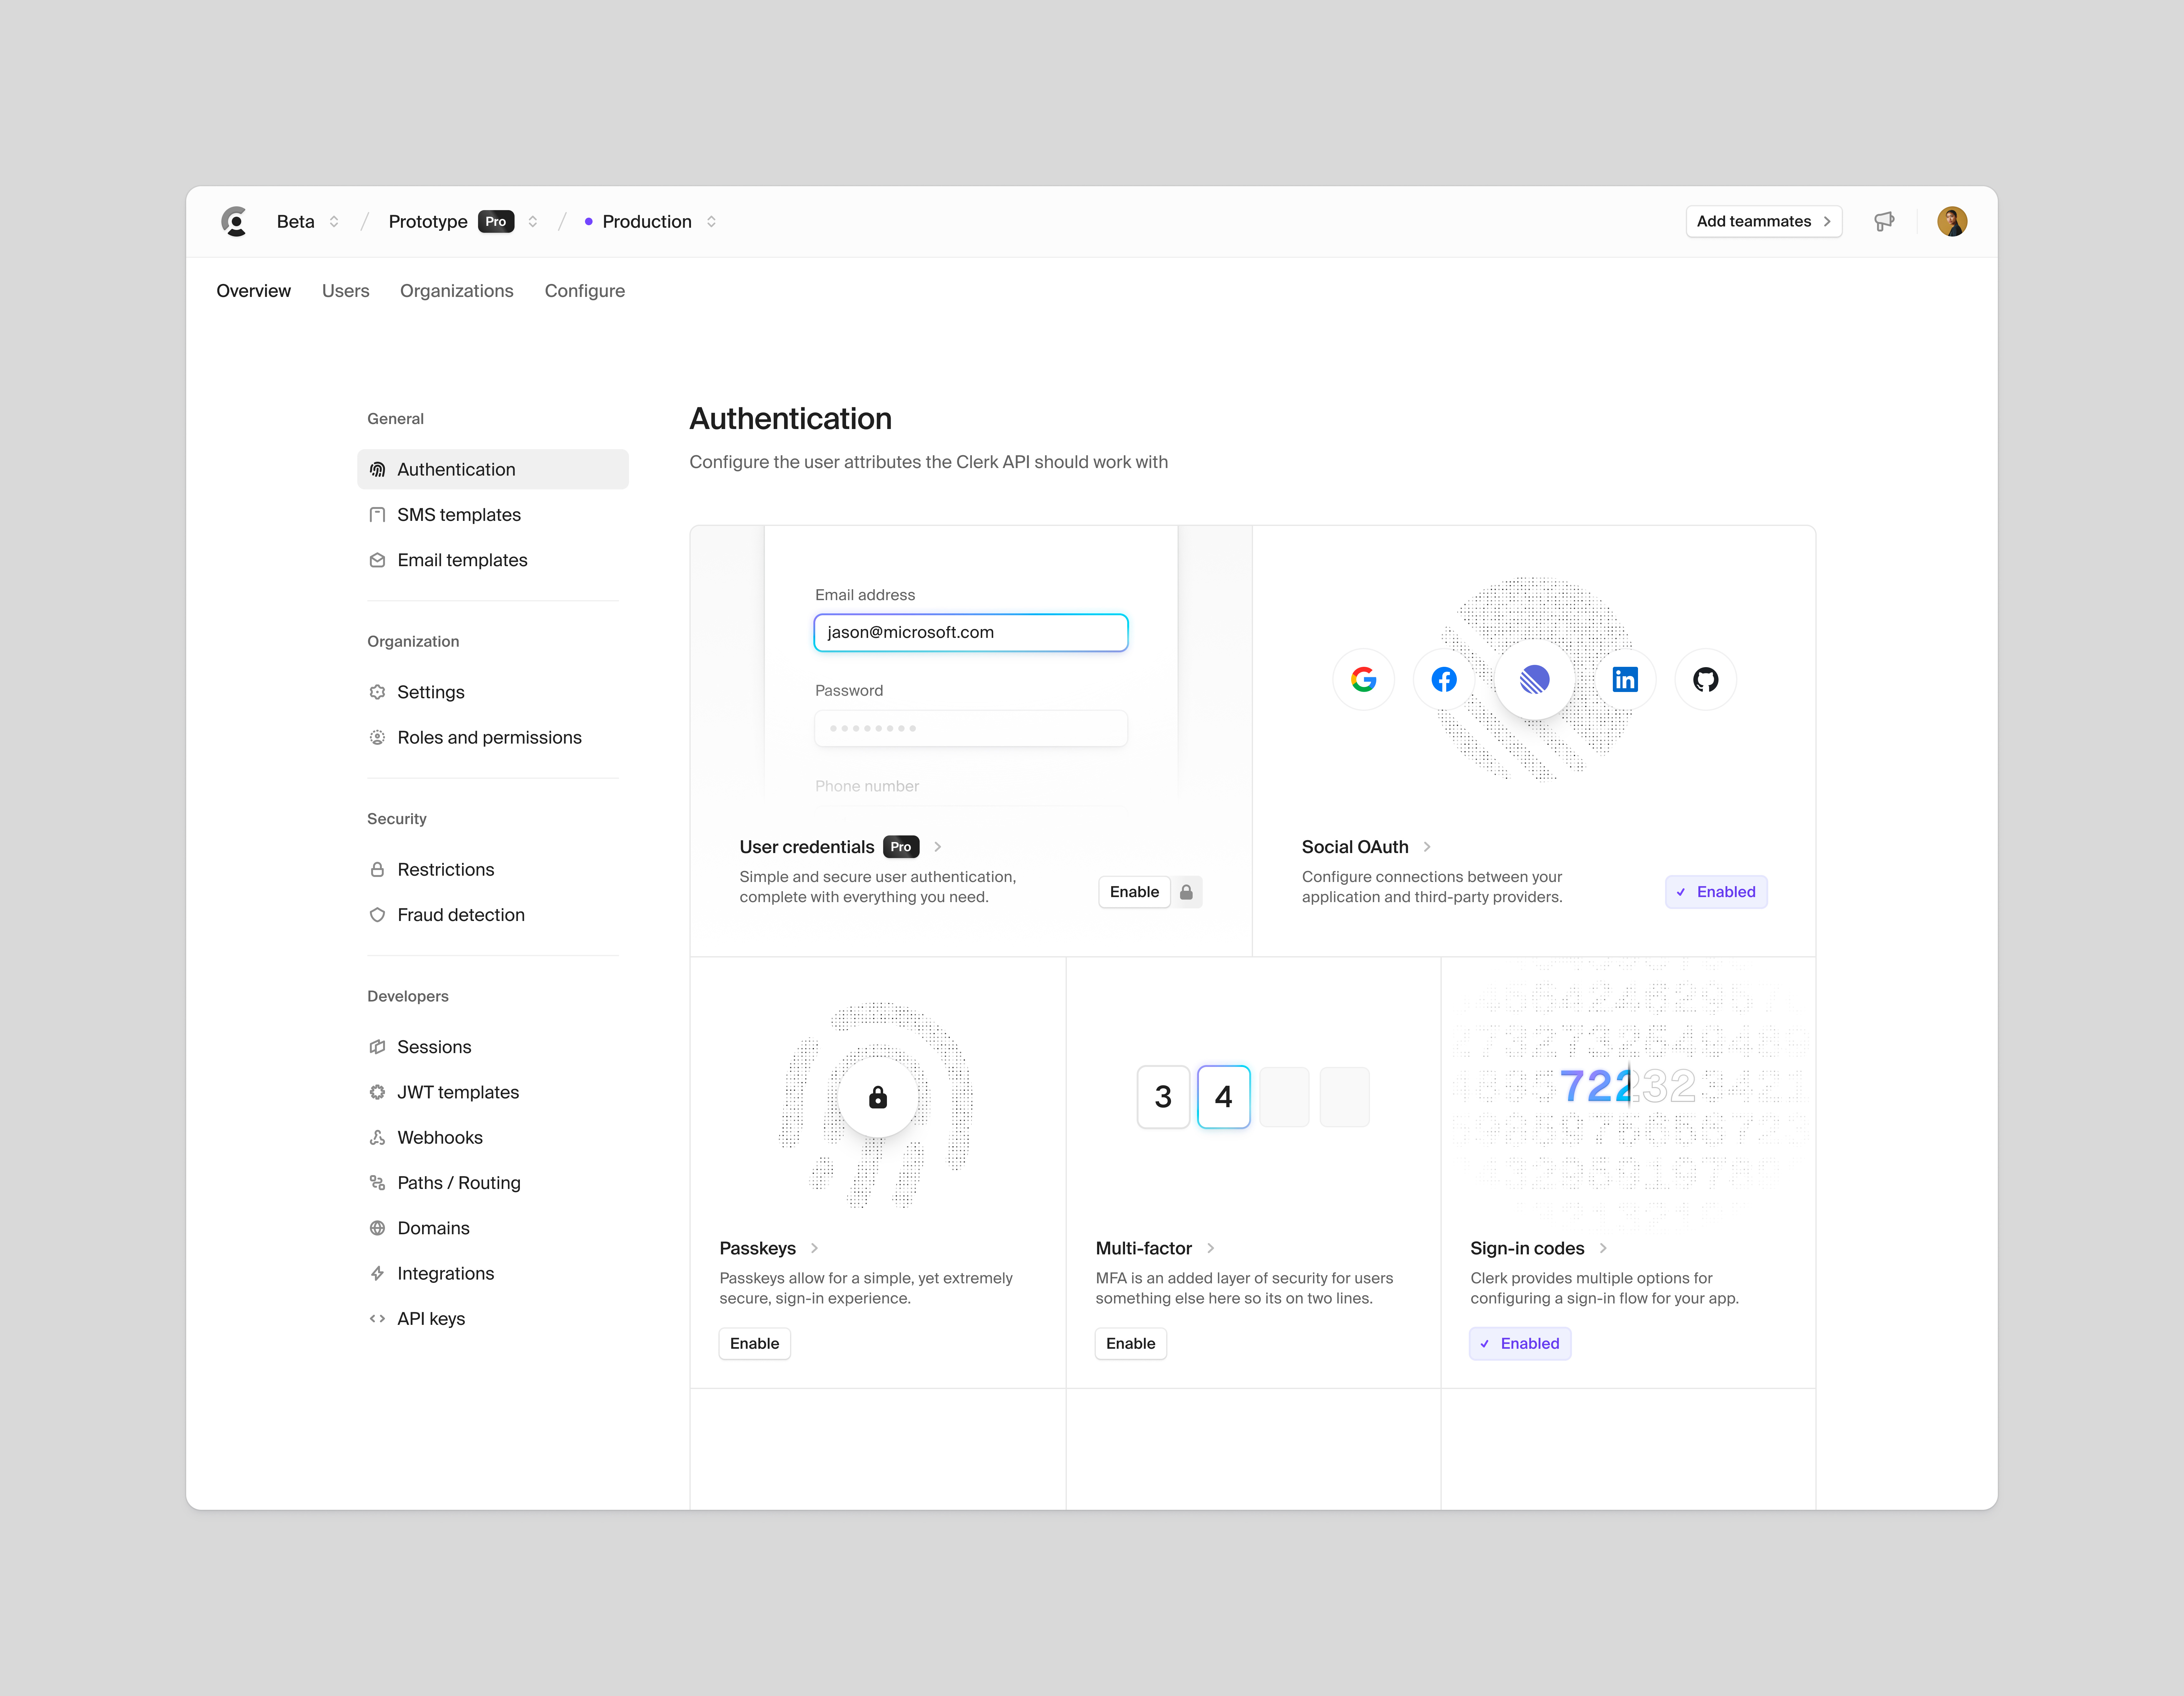This screenshot has width=2184, height=1696.
Task: Click the Add teammates button
Action: tap(1763, 221)
